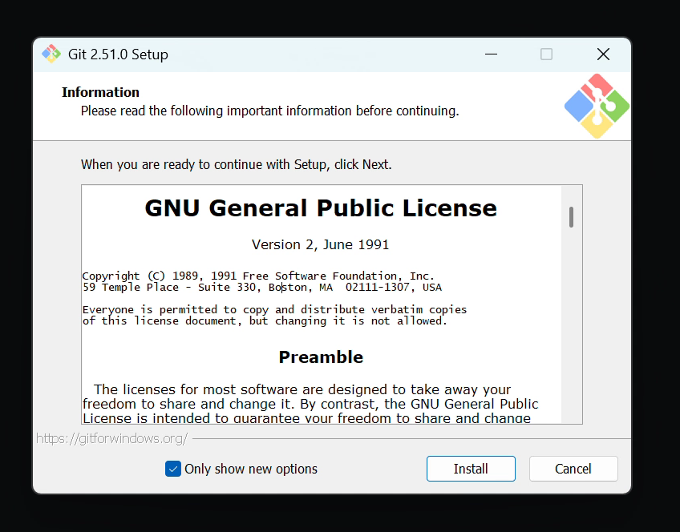
Task: Click the large Git logo in the header
Action: click(597, 106)
